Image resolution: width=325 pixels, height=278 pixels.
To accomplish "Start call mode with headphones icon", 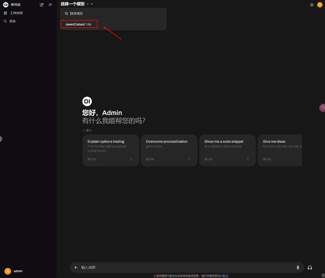I will point(310,268).
